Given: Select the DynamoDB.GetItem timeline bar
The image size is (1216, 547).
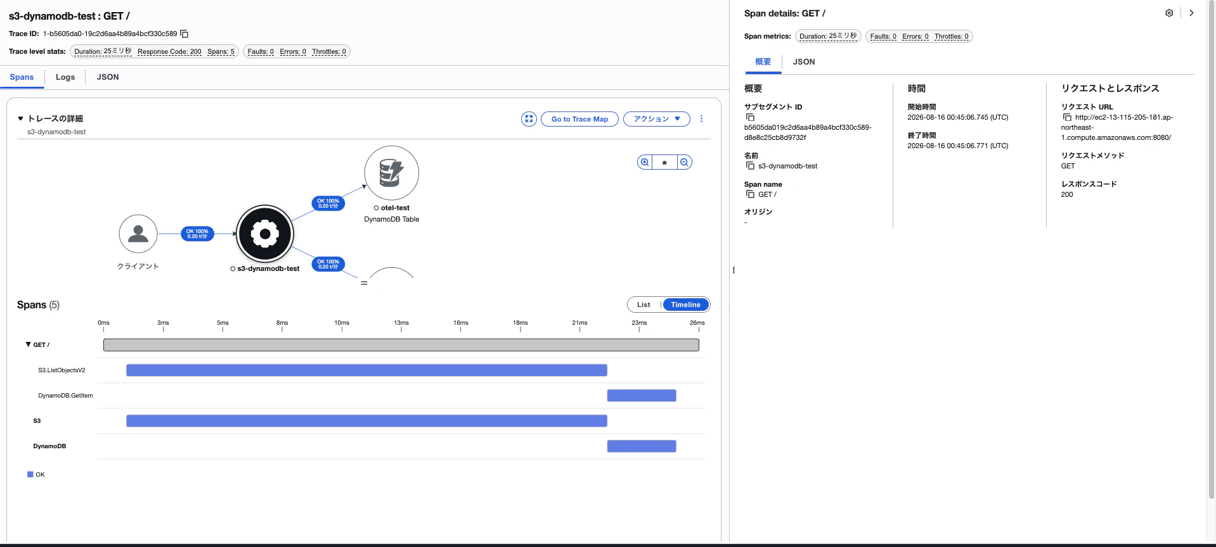Looking at the screenshot, I should point(642,396).
